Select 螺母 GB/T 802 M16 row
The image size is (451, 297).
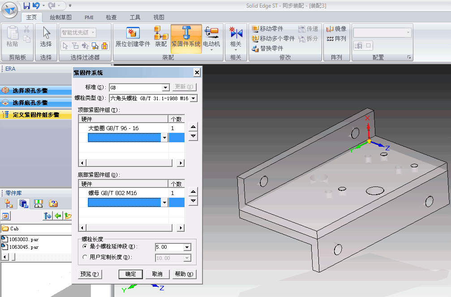[131, 193]
